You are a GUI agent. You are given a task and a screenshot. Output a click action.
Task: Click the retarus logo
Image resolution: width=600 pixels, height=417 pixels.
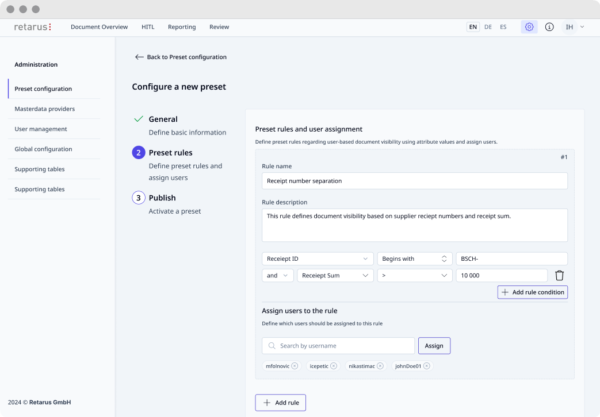(33, 27)
